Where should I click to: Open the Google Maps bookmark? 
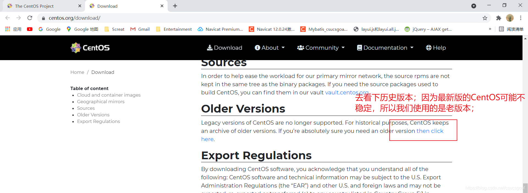[82, 29]
